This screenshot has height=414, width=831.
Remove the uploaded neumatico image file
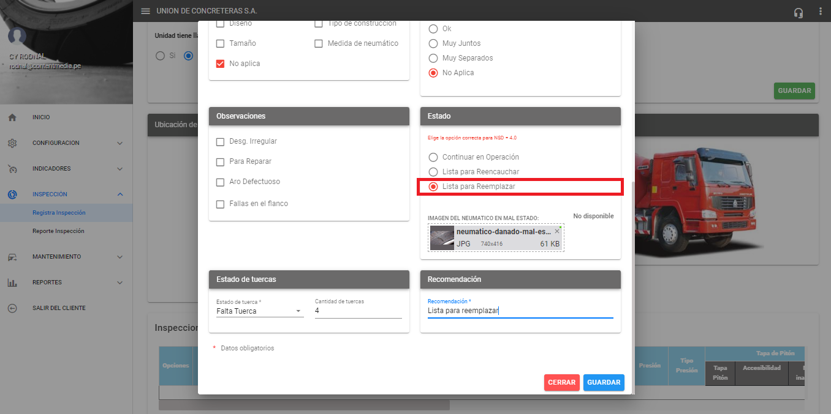coord(556,232)
